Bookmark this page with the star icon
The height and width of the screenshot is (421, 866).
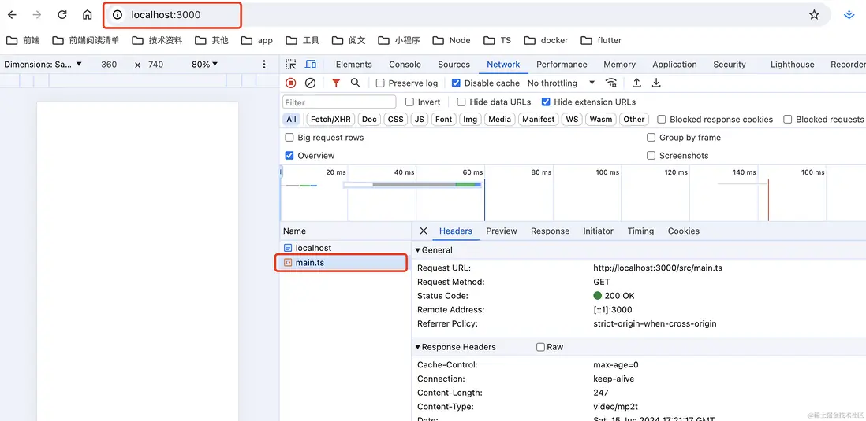pos(814,15)
